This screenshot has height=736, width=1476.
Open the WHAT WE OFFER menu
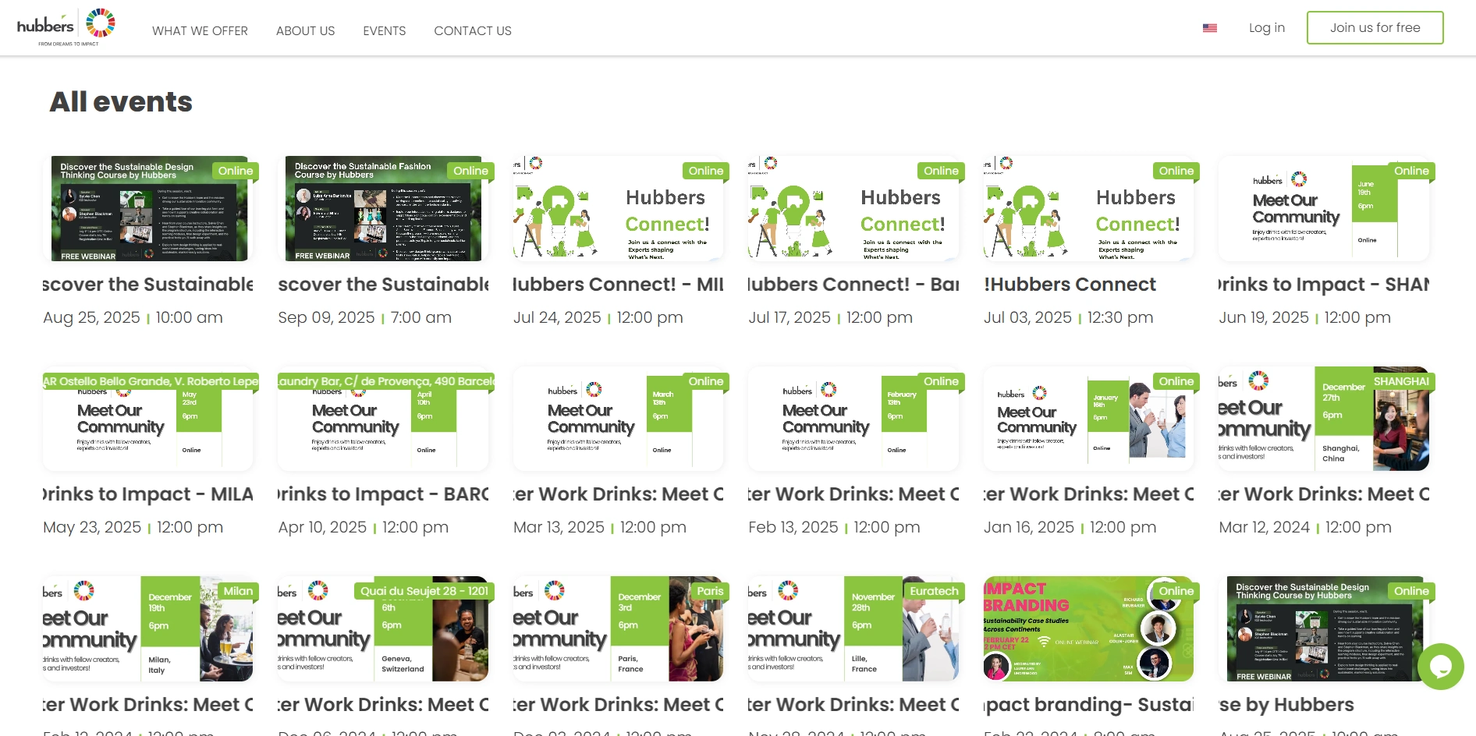(200, 30)
